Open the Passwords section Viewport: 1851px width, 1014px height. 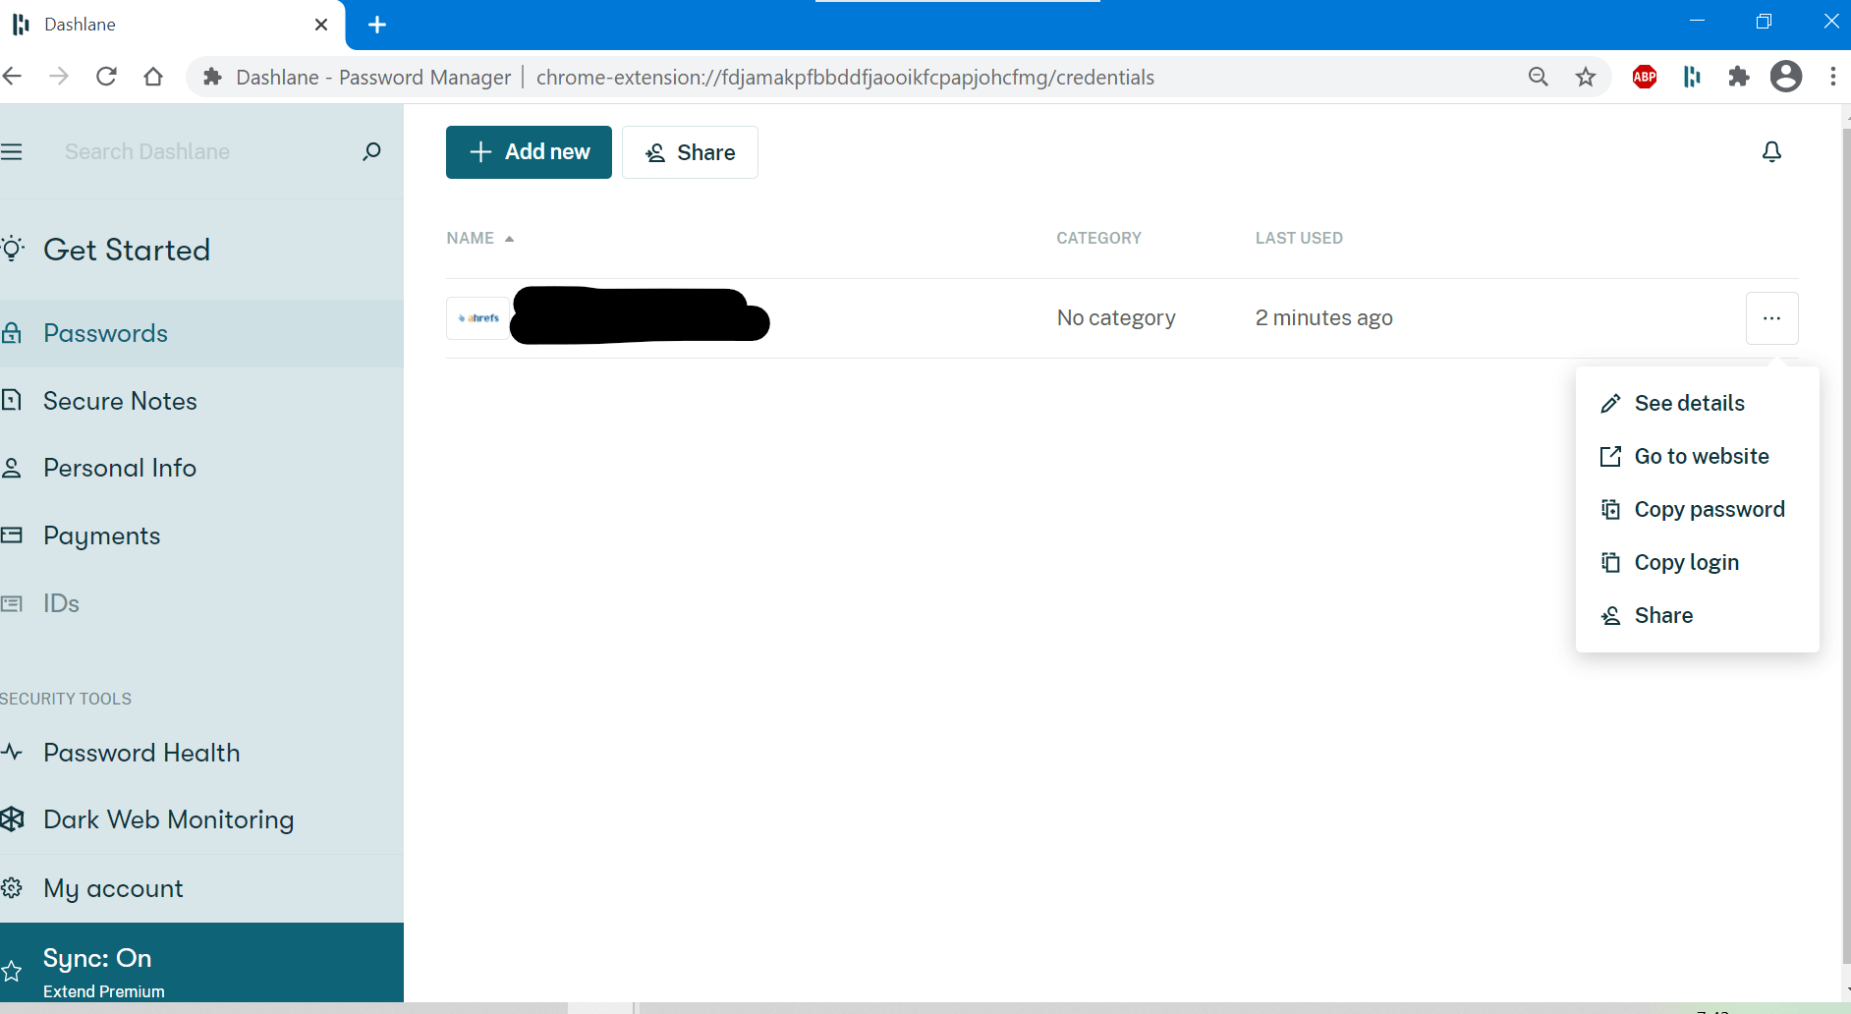(x=104, y=333)
